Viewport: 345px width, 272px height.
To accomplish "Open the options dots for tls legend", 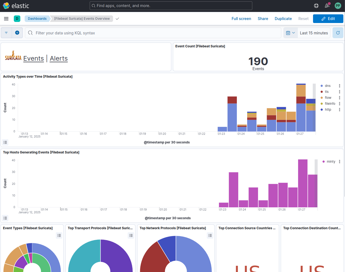I will tap(340, 92).
